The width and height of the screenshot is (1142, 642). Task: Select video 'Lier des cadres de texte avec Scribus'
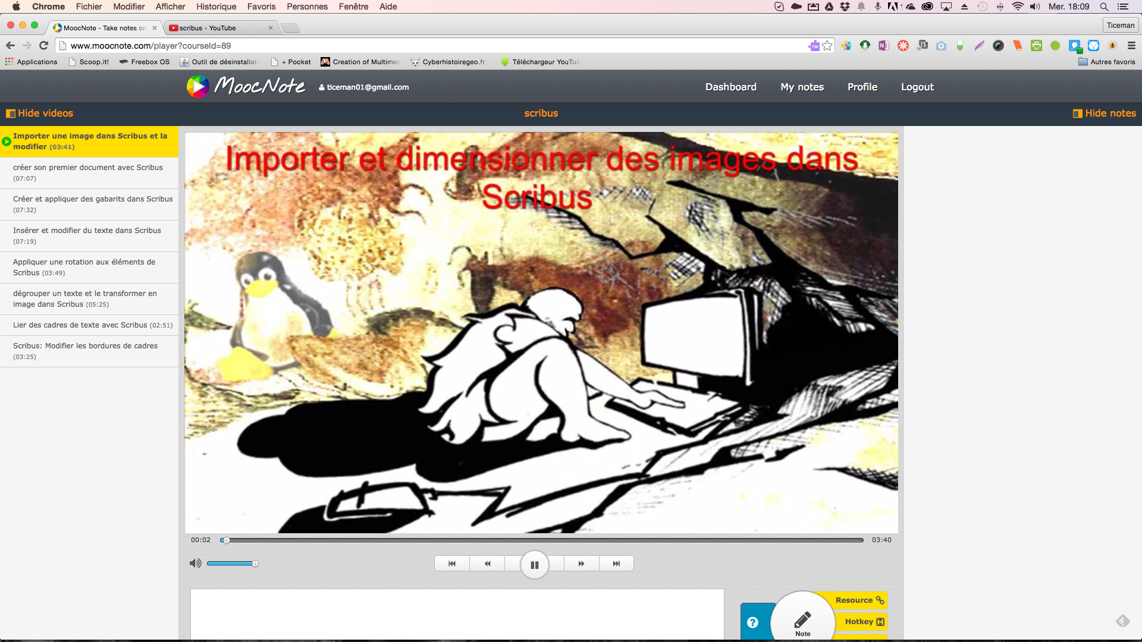pos(89,325)
